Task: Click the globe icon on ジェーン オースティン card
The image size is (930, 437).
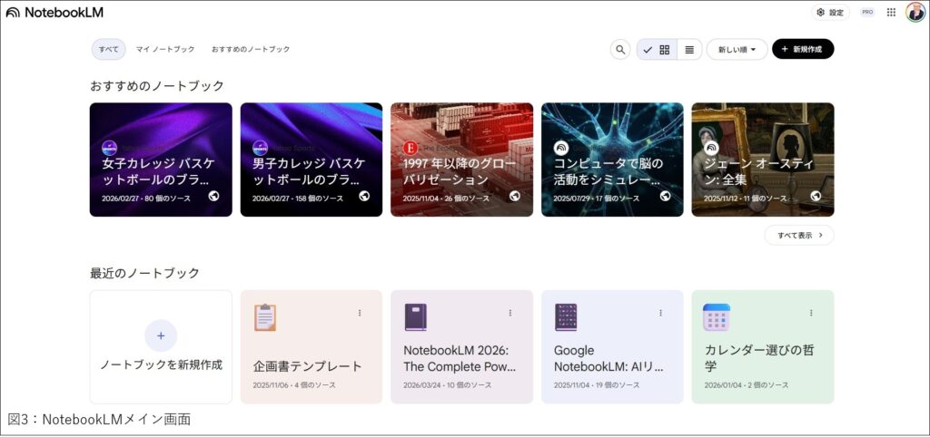Action: tap(816, 196)
